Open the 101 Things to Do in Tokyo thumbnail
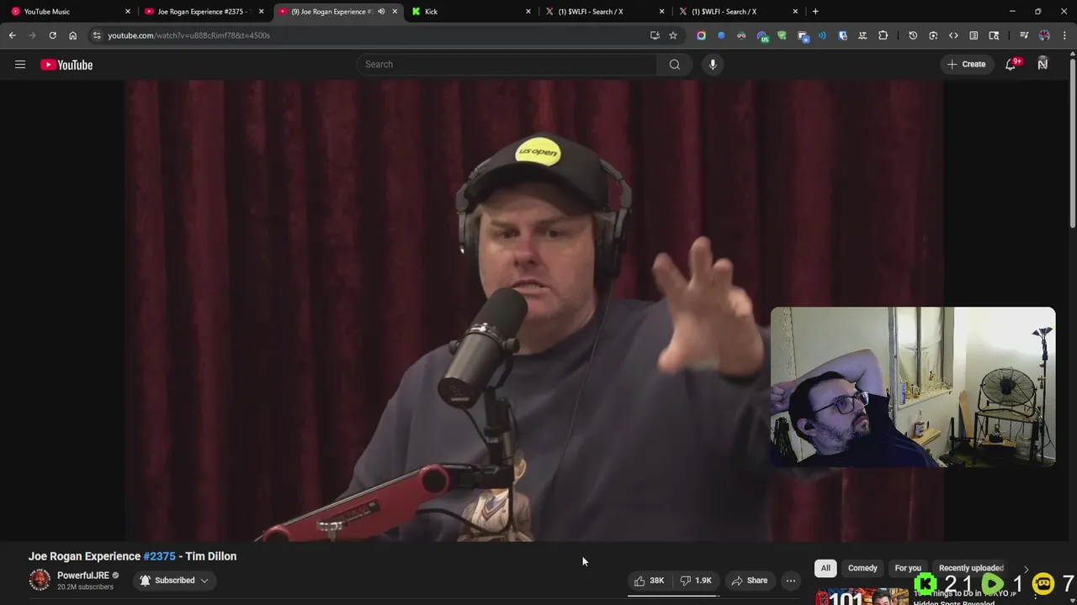 [862, 597]
